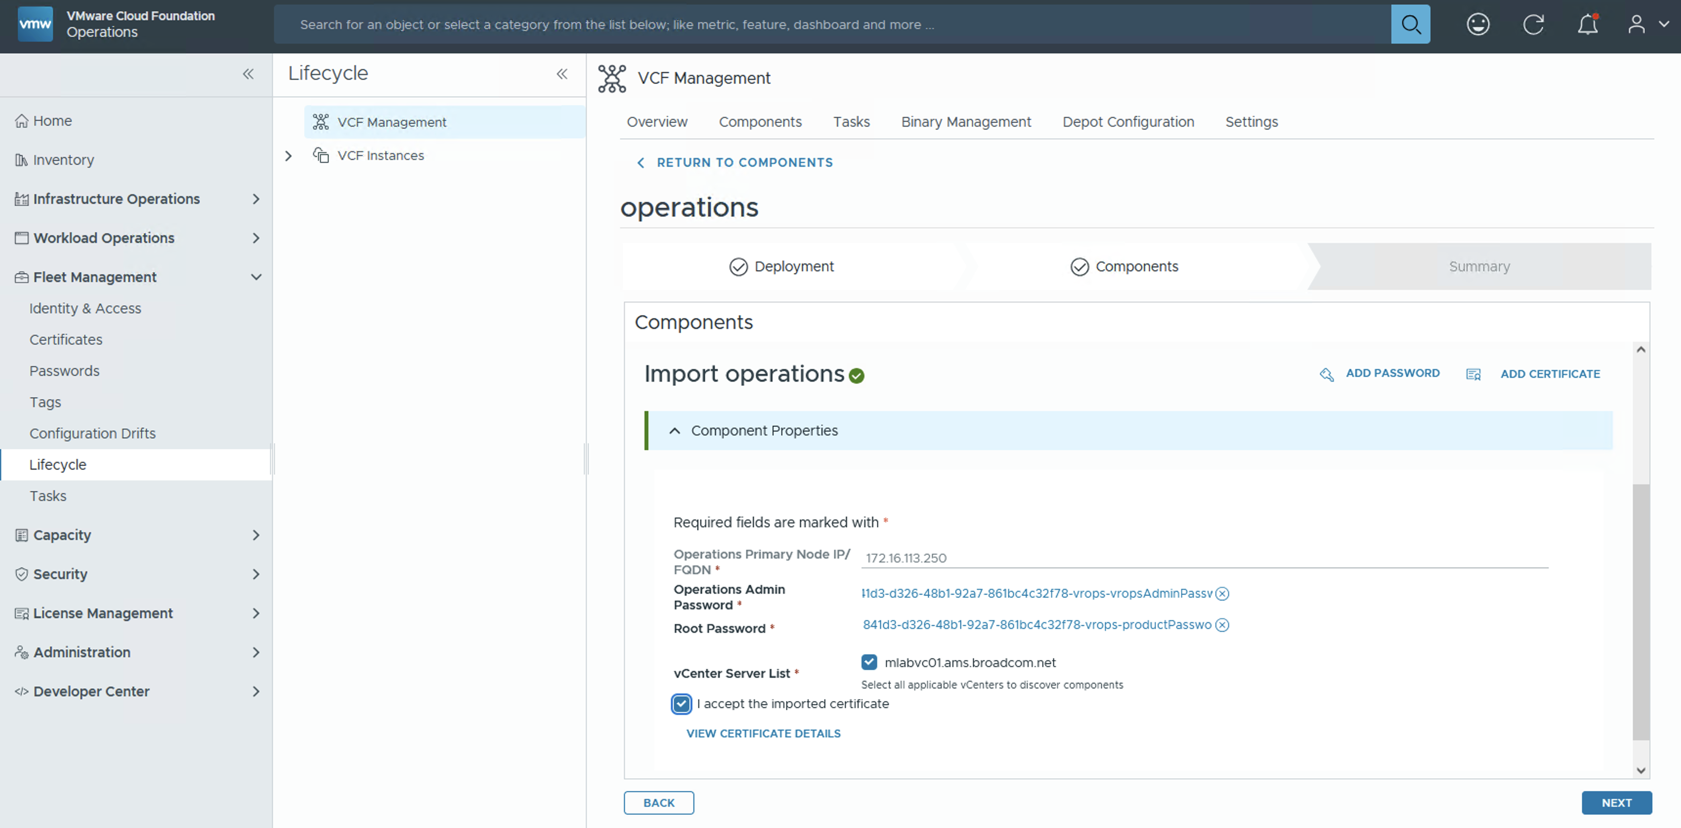Open the notifications bell
This screenshot has height=828, width=1681.
1587,25
